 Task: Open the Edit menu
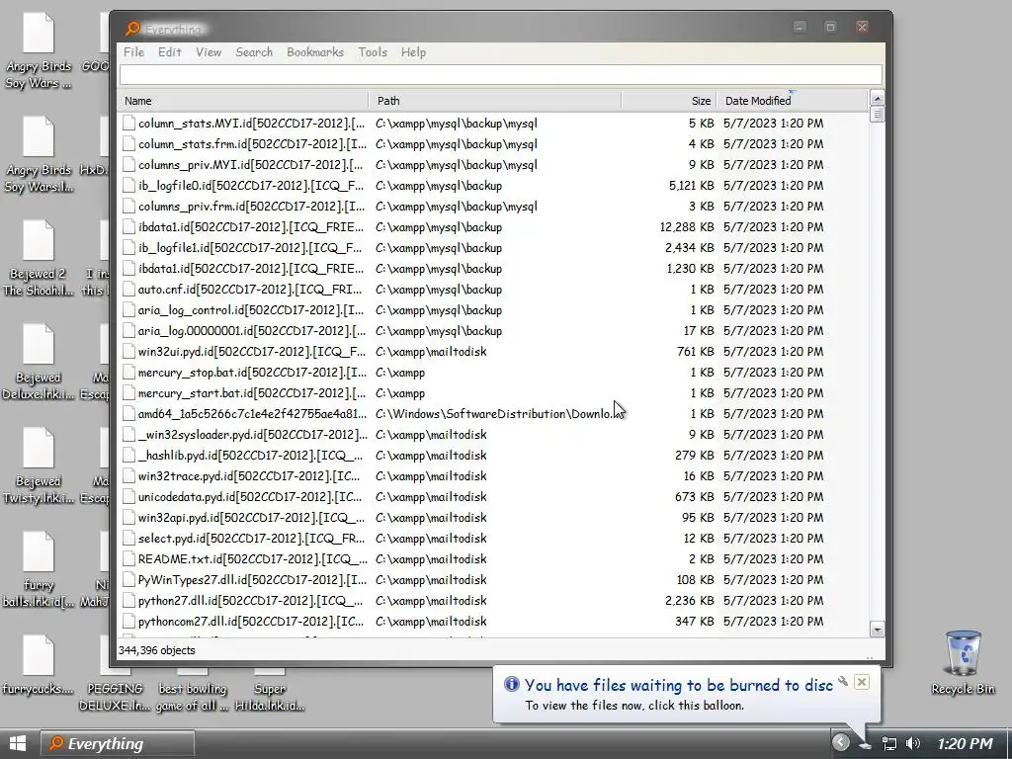click(170, 52)
